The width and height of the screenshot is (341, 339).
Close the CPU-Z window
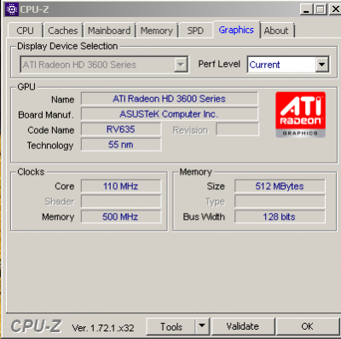click(x=335, y=9)
